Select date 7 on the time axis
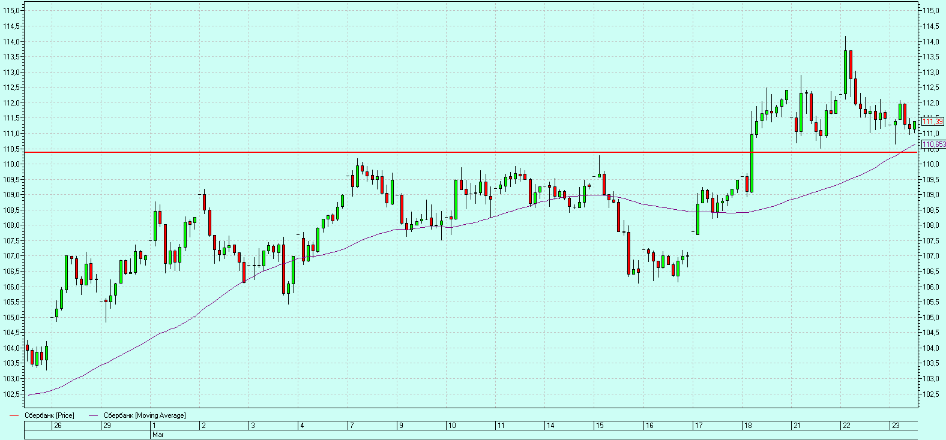946x440 pixels. (352, 426)
